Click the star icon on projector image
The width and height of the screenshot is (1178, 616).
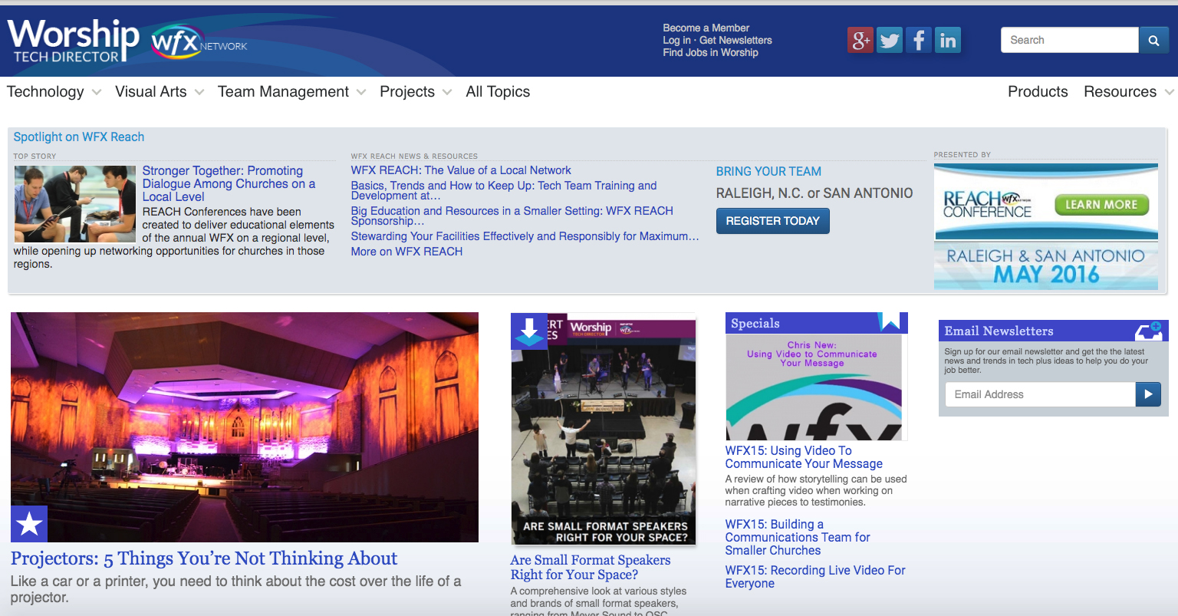pyautogui.click(x=29, y=524)
